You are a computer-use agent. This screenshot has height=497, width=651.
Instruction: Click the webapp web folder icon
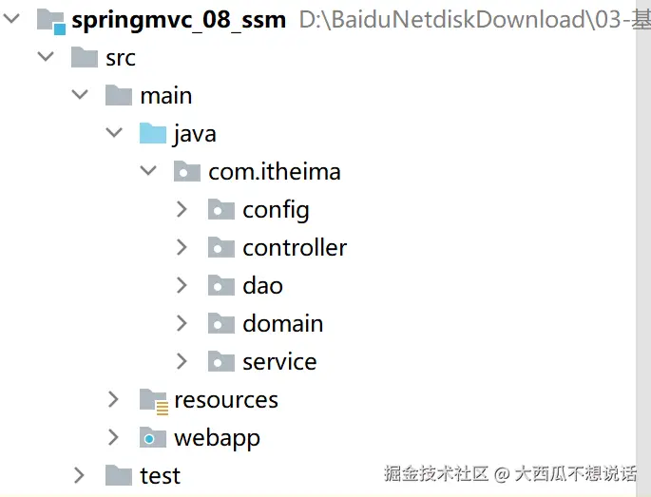pyautogui.click(x=153, y=437)
